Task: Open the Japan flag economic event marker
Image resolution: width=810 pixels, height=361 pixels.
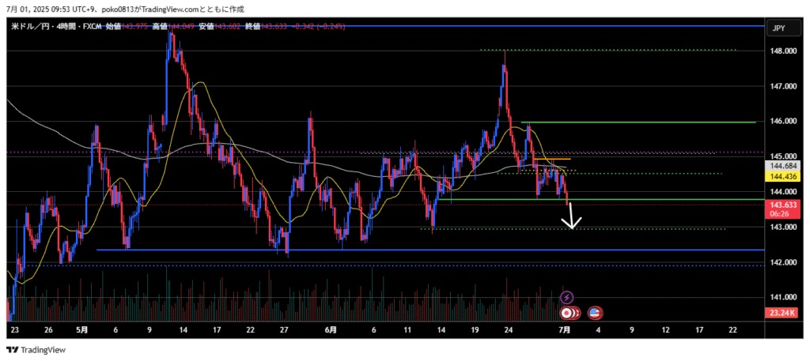Action: coord(568,313)
